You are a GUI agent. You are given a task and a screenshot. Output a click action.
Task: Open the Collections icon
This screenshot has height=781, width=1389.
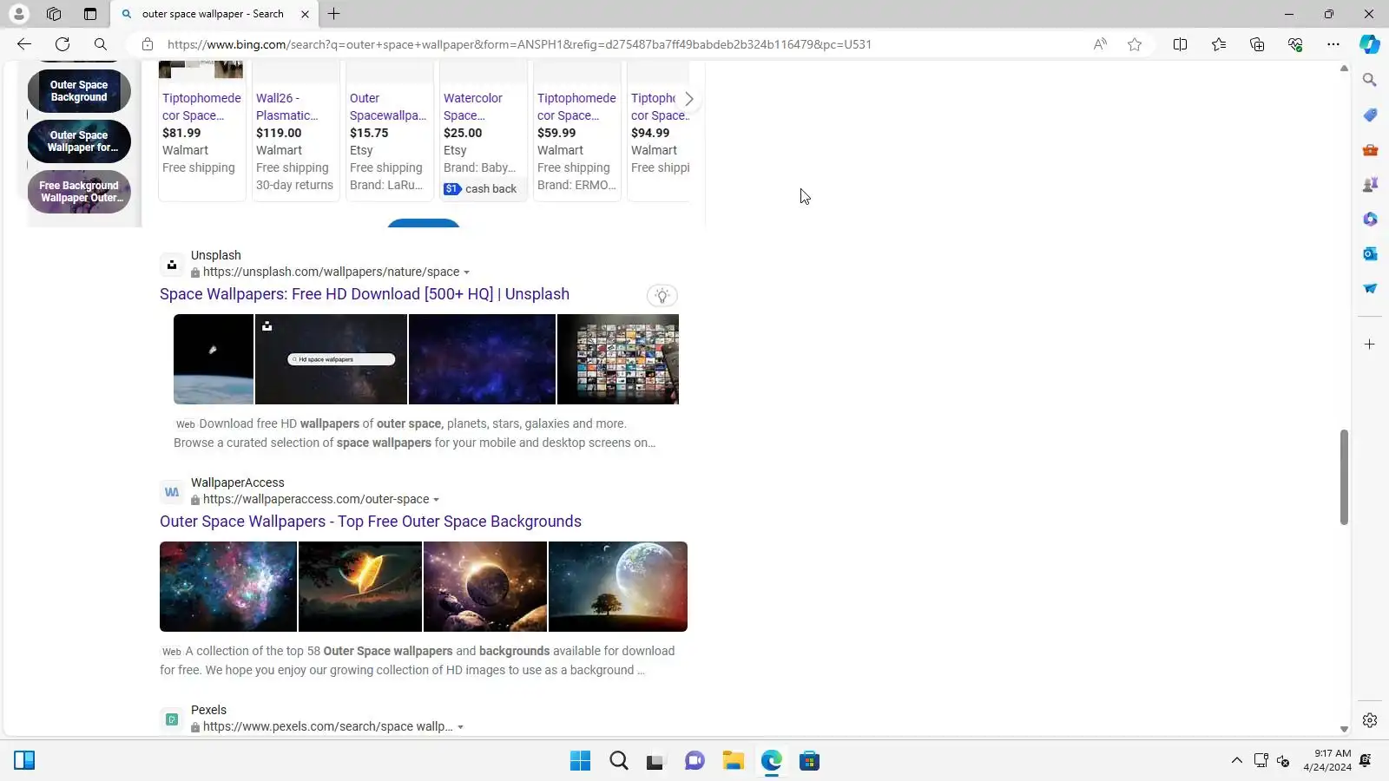(x=1257, y=44)
